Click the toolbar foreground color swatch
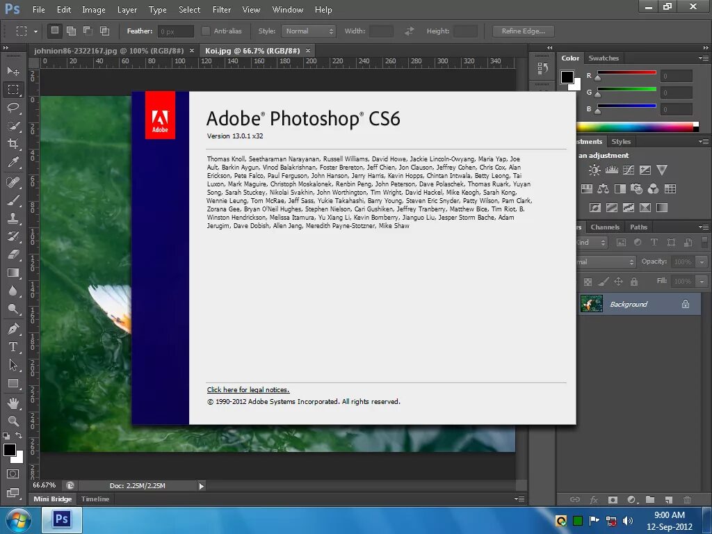 tap(10, 450)
